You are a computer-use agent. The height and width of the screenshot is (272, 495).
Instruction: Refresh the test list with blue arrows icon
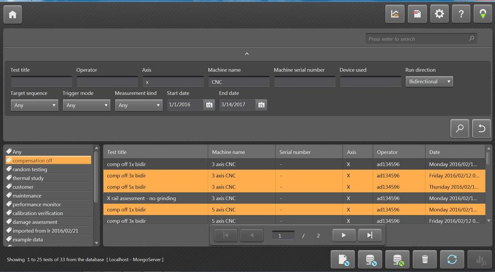[x=452, y=260]
